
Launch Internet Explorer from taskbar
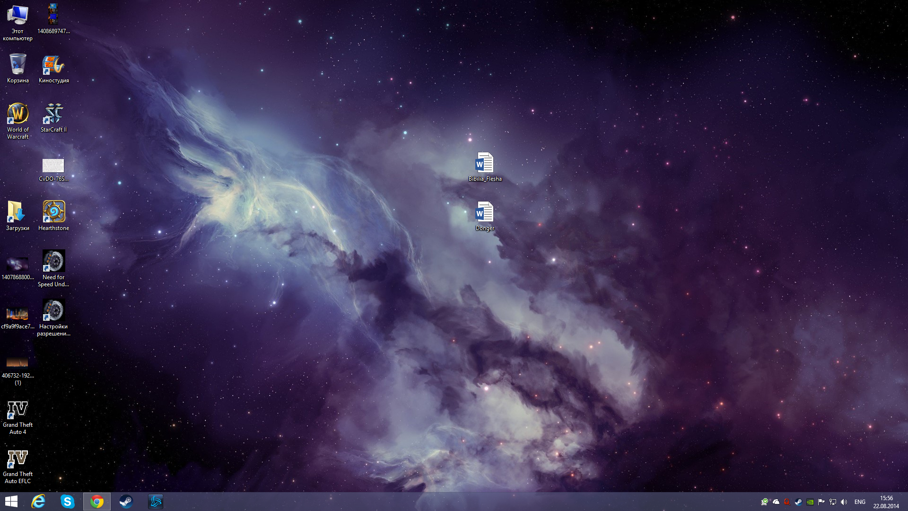pyautogui.click(x=38, y=502)
